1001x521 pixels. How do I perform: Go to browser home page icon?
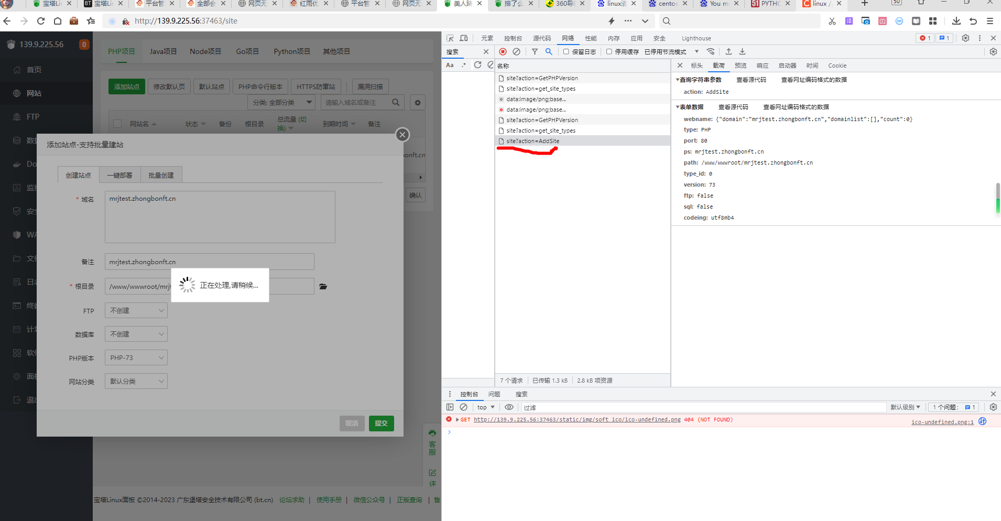tap(58, 21)
